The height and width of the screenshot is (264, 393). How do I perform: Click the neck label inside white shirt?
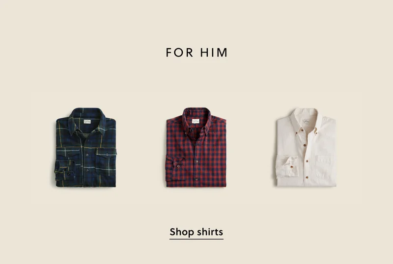(x=306, y=121)
